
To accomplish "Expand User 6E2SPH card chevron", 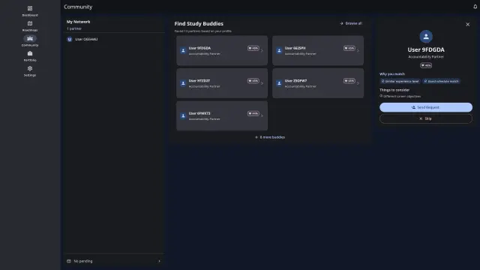I will (x=358, y=51).
